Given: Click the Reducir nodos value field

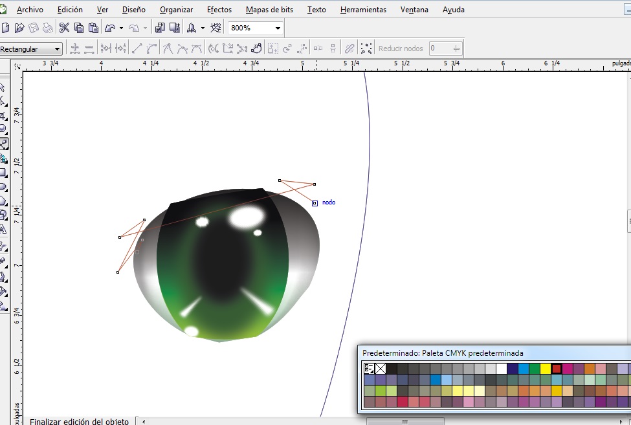Looking at the screenshot, I should tap(439, 49).
